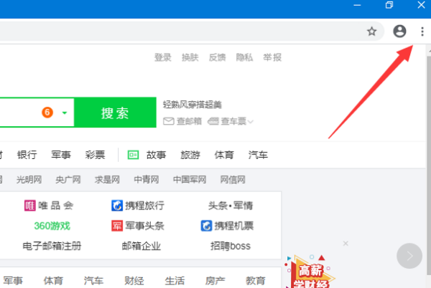The height and width of the screenshot is (288, 431).
Task: Open the 中青网 site link
Action: pos(147,180)
